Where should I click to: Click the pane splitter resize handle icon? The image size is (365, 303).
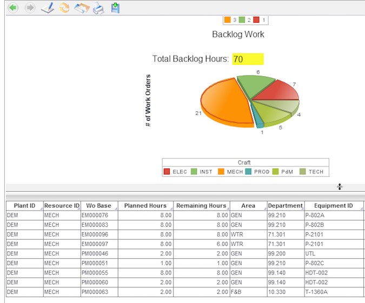340,187
